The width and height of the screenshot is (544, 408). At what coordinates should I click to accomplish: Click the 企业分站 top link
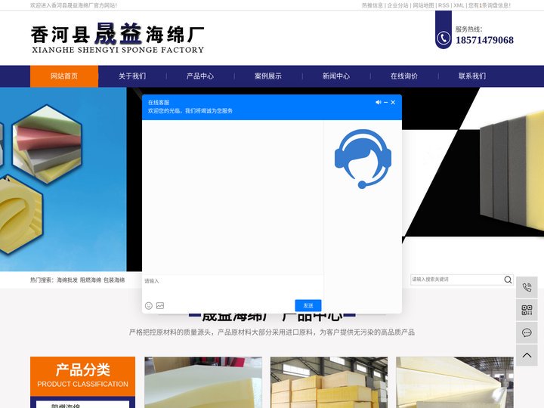pos(397,5)
